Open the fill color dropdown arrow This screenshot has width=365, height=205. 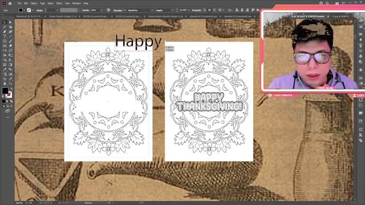[x=24, y=10]
